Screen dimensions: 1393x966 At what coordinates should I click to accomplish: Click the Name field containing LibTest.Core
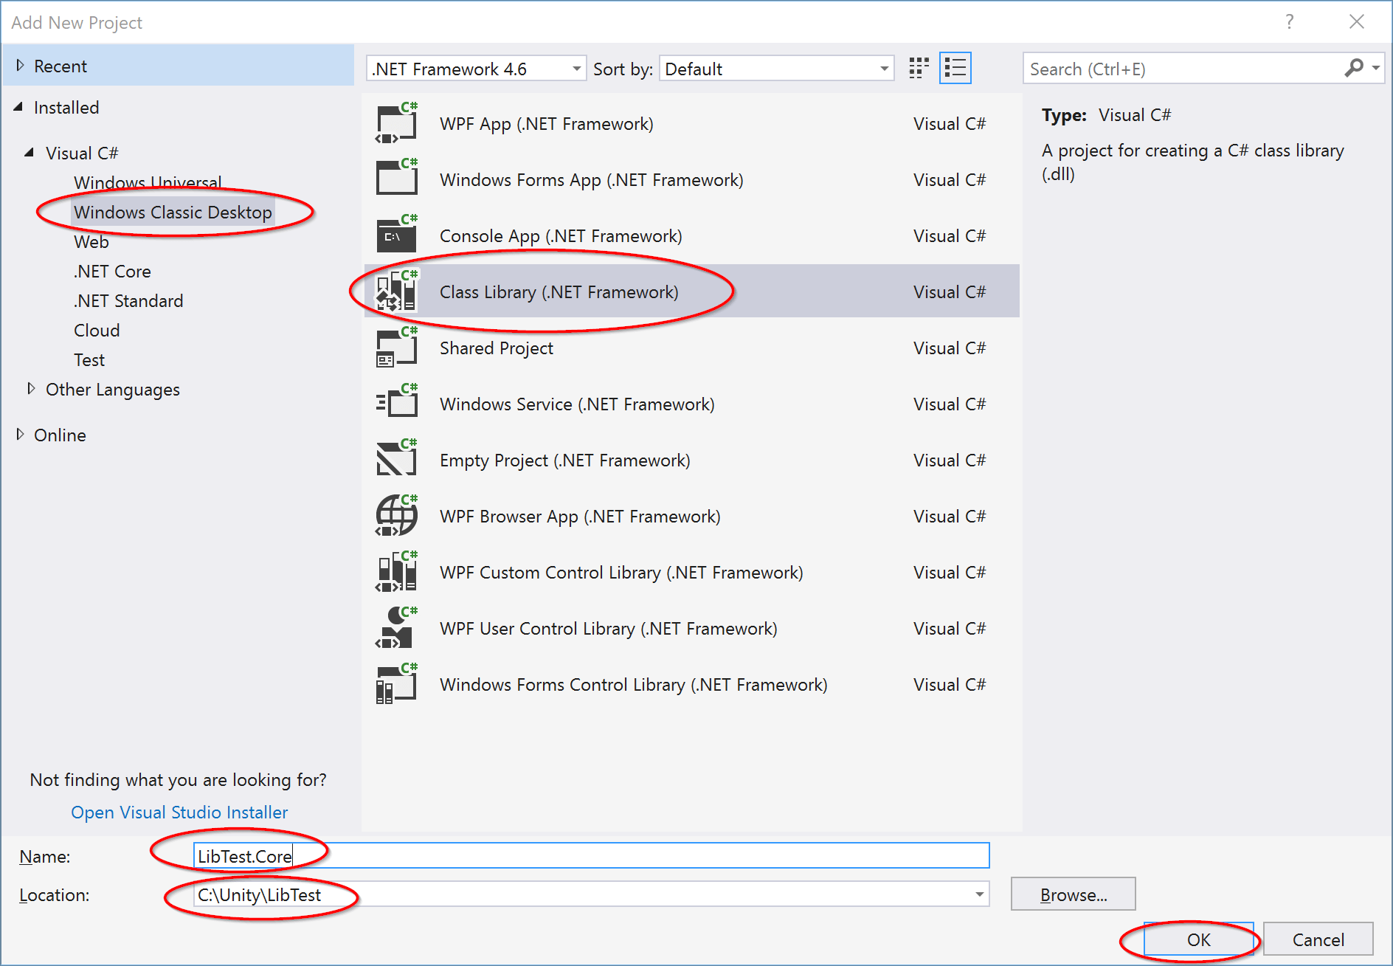click(x=591, y=856)
